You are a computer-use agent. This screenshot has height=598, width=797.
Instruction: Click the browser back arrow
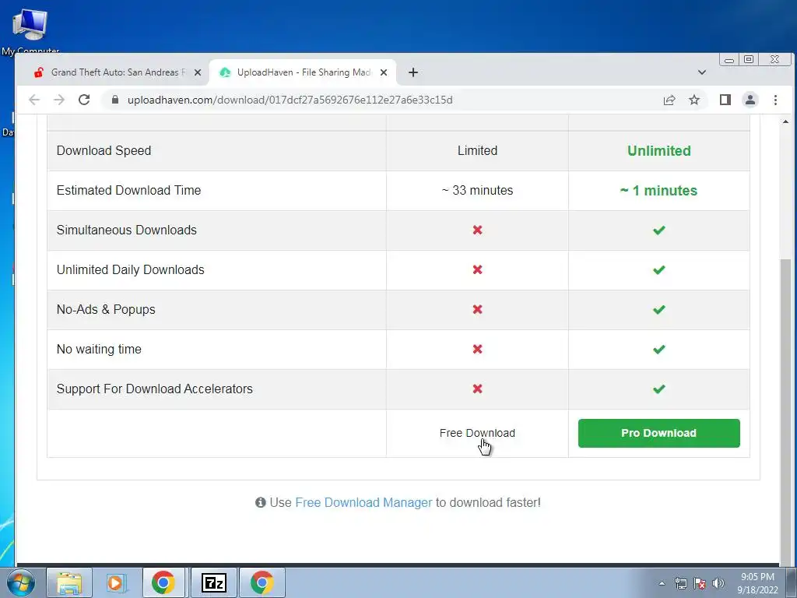click(x=34, y=100)
